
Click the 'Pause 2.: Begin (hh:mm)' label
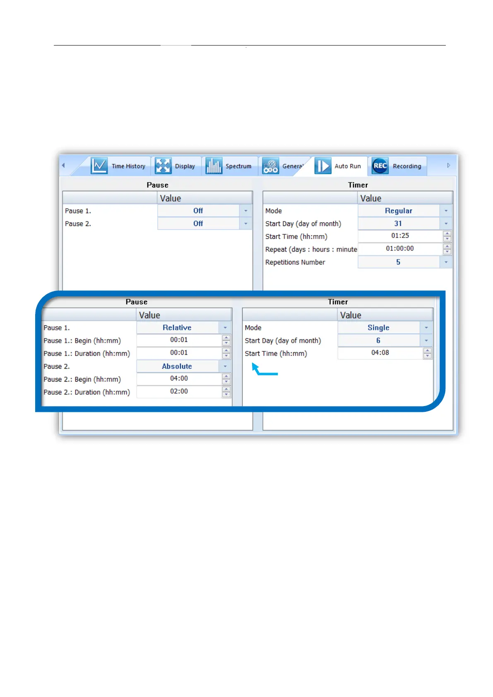pyautogui.click(x=82, y=380)
